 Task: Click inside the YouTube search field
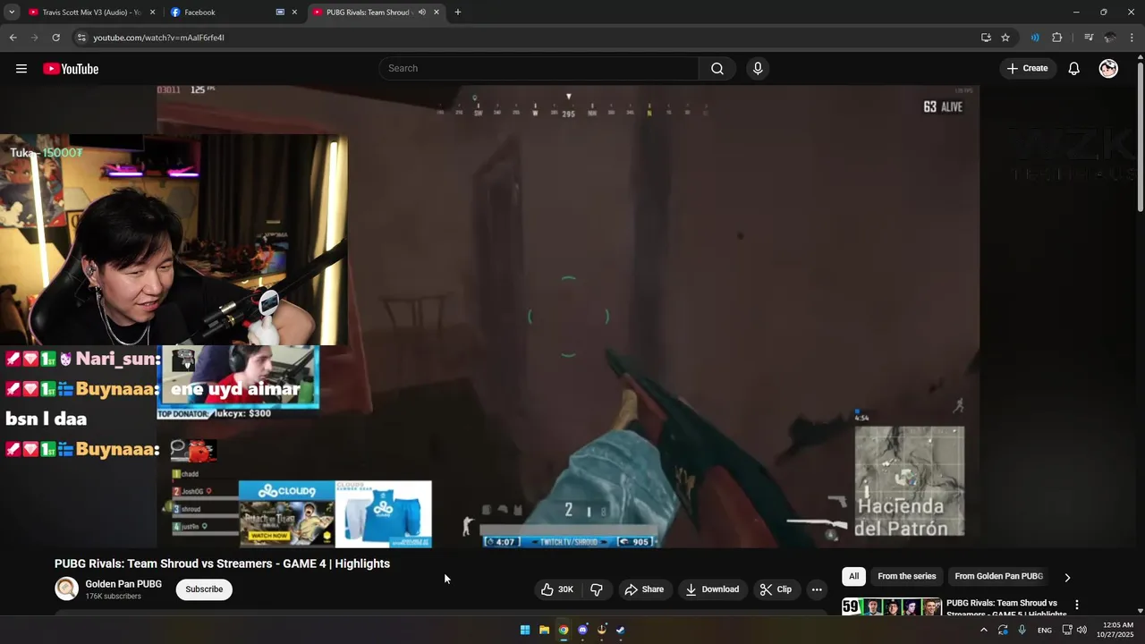(539, 69)
